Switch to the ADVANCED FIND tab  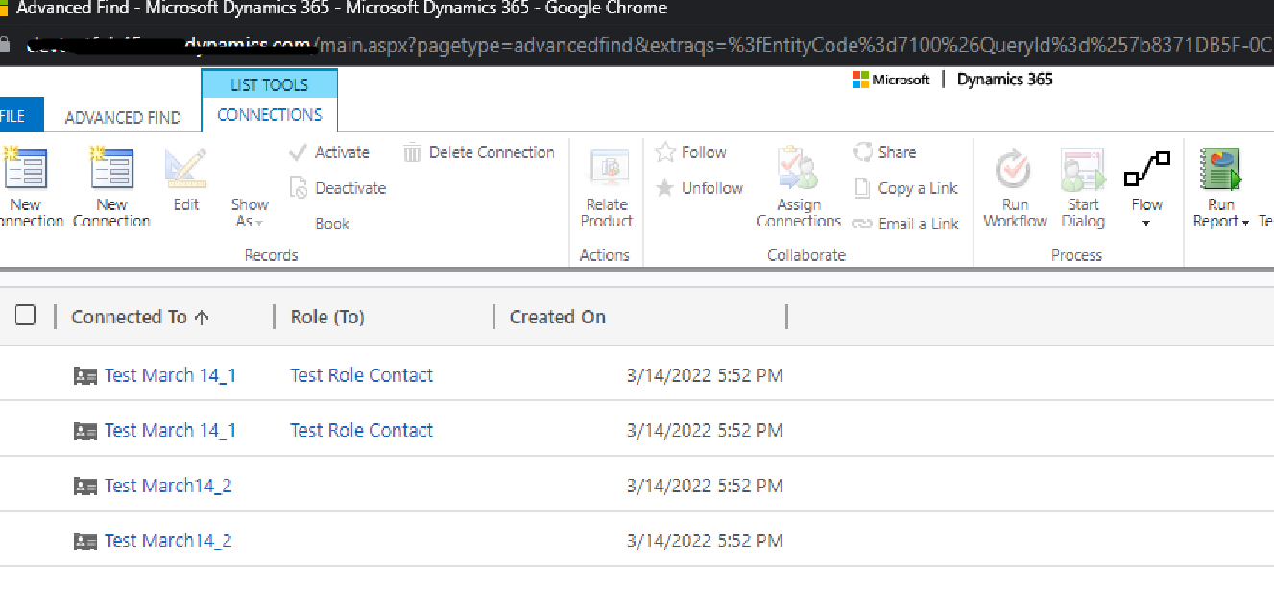click(123, 117)
